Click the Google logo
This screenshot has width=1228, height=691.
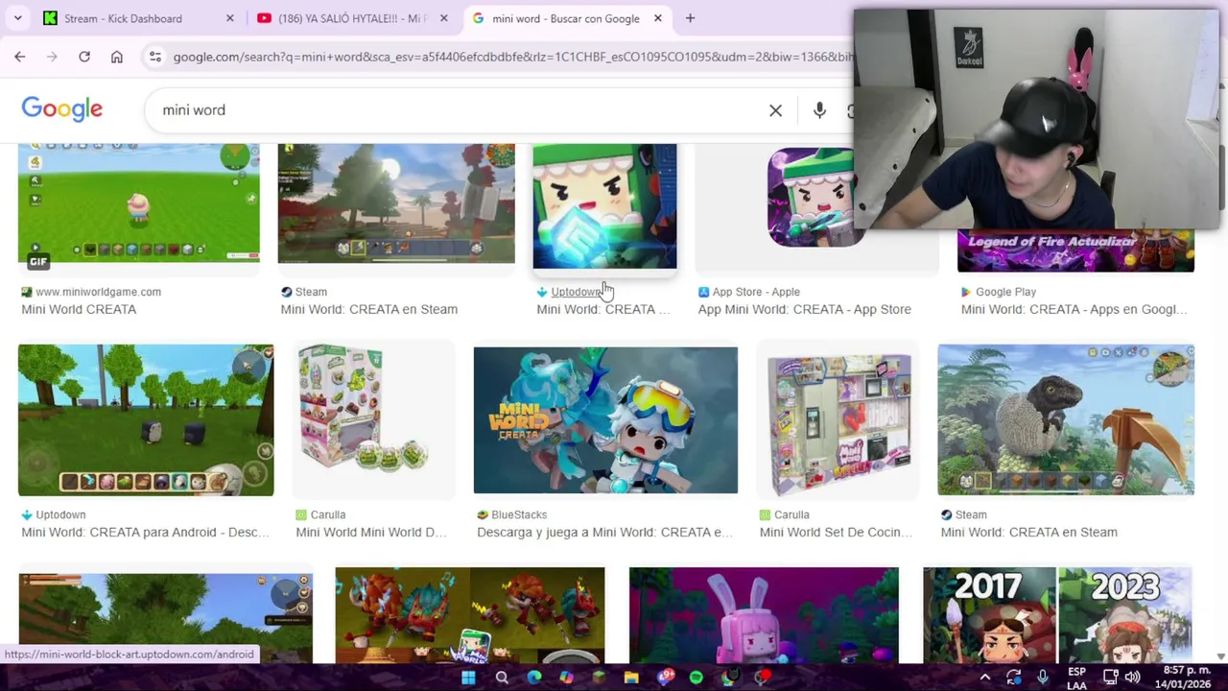point(62,109)
